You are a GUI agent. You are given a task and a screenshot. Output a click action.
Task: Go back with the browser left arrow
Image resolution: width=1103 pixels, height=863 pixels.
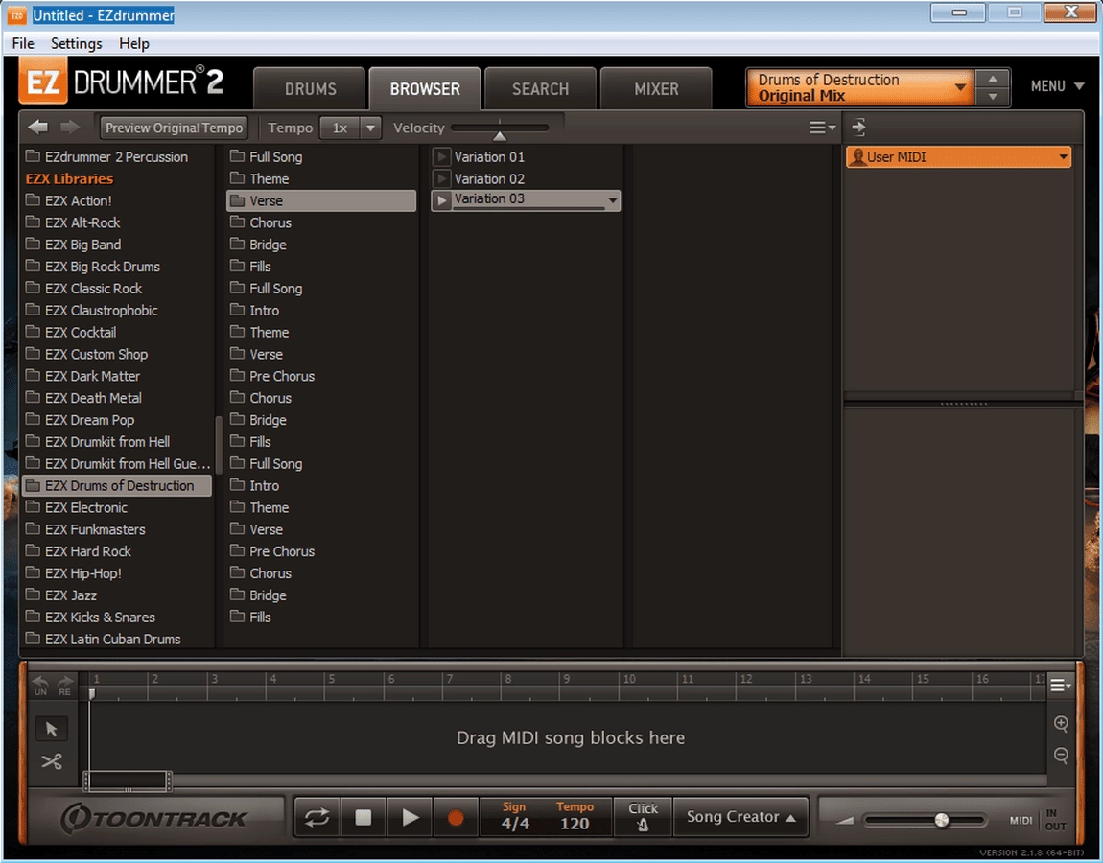(x=38, y=128)
